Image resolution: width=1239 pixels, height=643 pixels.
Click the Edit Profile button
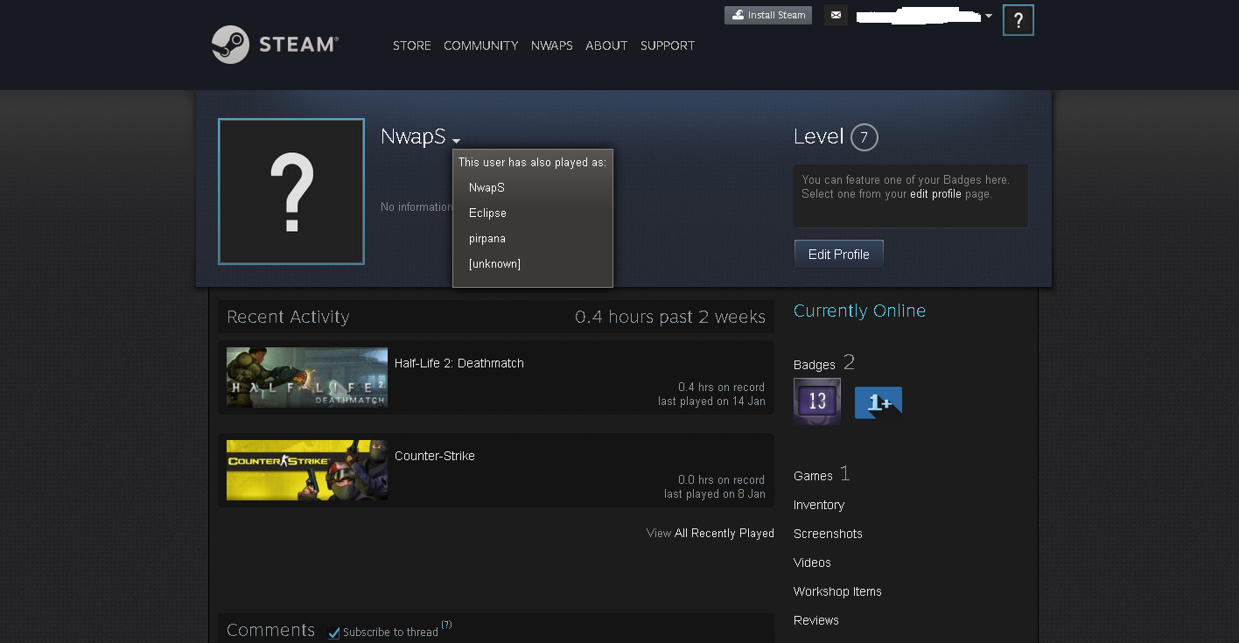(x=839, y=254)
